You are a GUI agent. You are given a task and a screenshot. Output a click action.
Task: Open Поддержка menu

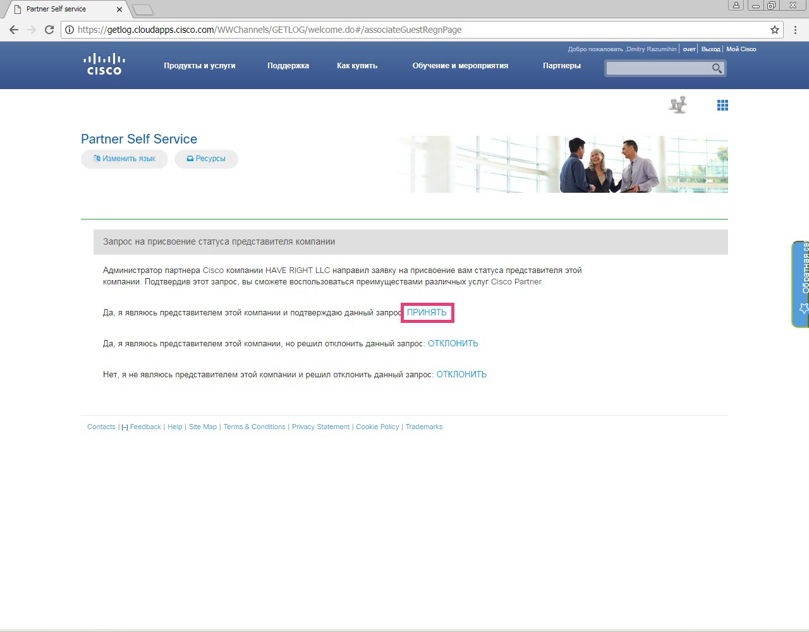pos(288,66)
